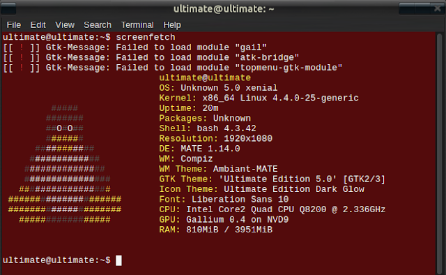Open the Edit menu
446x275 pixels.
38,25
